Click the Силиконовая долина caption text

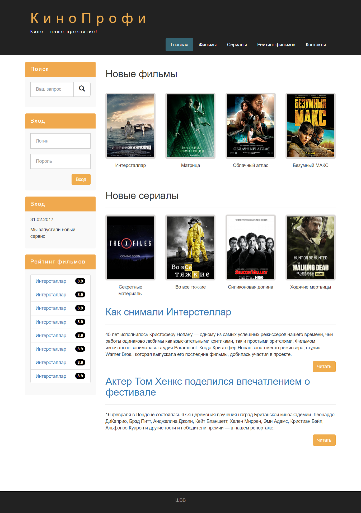coord(251,287)
